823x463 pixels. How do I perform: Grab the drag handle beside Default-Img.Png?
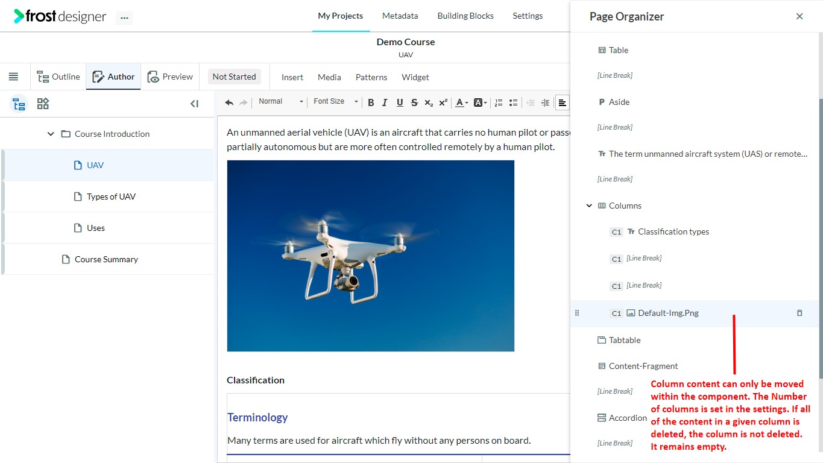point(577,313)
